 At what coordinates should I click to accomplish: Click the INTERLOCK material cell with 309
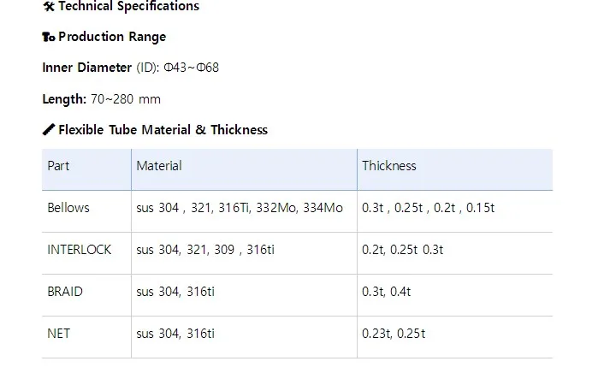(x=204, y=250)
